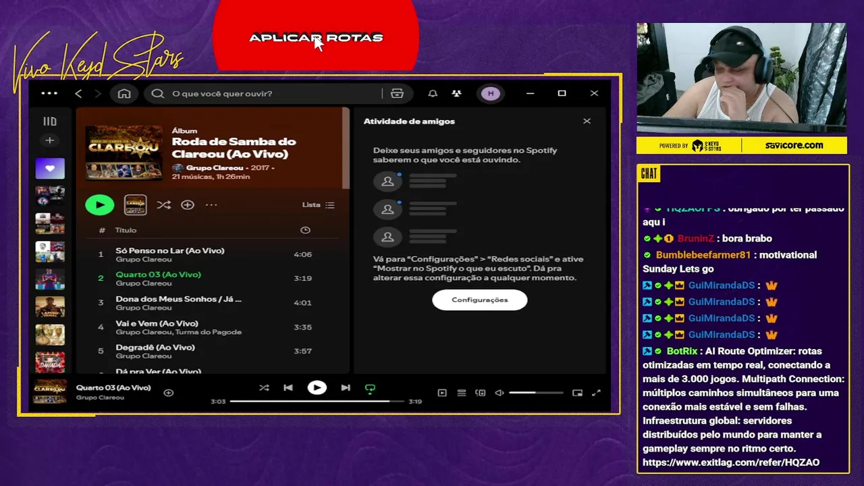Go back with the left arrow in Spotify
This screenshot has width=864, height=486.
click(78, 93)
